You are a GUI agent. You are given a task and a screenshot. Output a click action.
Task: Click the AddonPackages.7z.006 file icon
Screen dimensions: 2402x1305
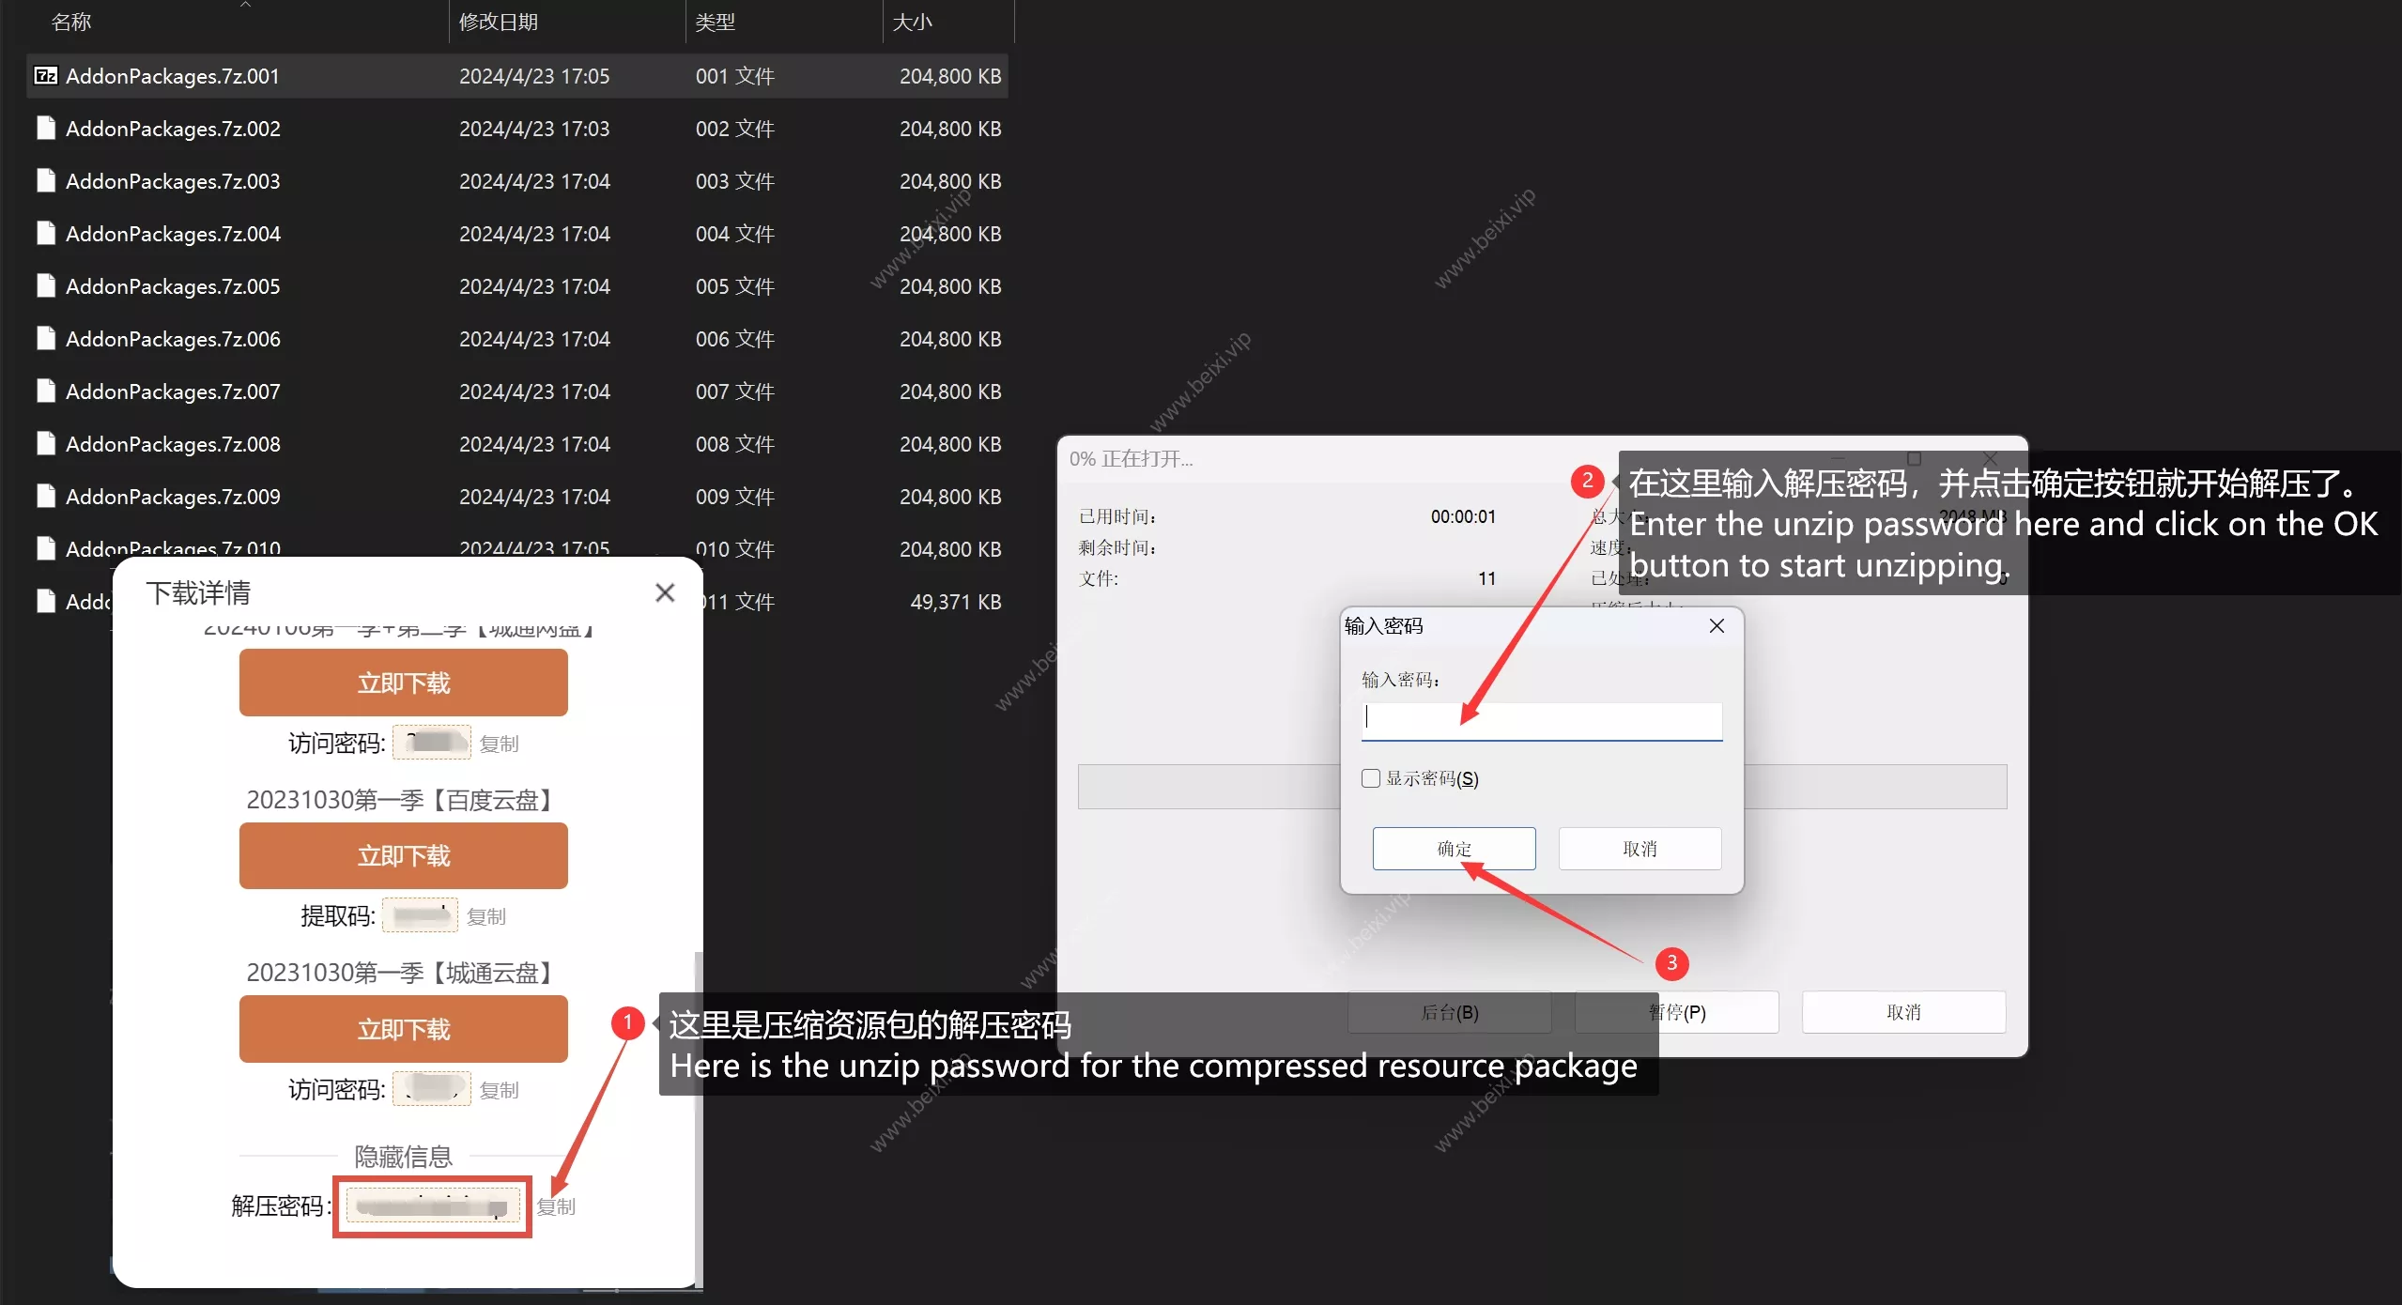pyautogui.click(x=46, y=339)
